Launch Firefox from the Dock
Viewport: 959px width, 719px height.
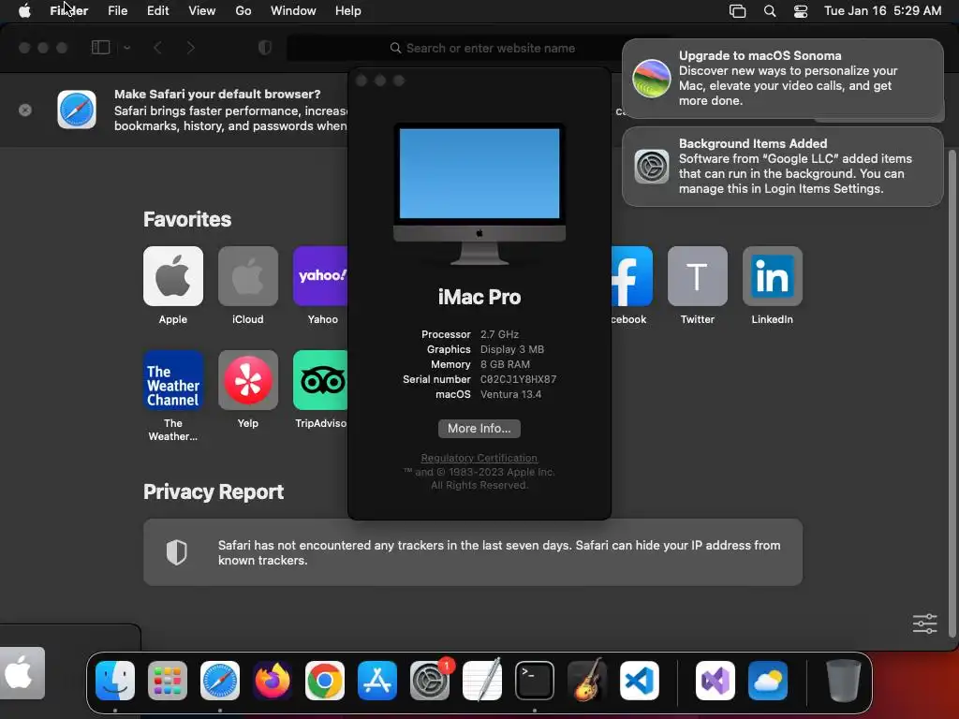pos(273,681)
